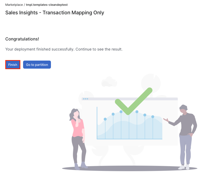The height and width of the screenshot is (186, 213).
Task: Click the three dots in illustrated window bar
Action: click(86, 99)
